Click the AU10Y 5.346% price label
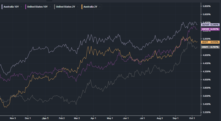 click(210, 25)
